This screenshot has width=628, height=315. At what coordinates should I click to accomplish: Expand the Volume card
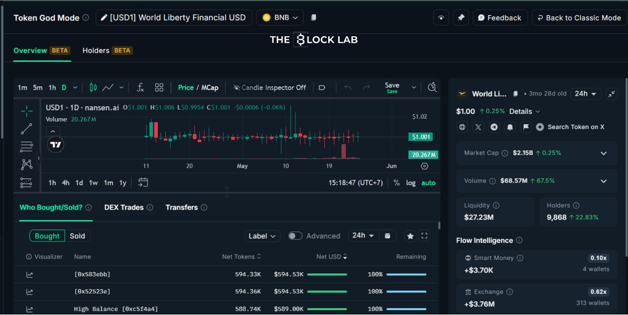pos(604,181)
